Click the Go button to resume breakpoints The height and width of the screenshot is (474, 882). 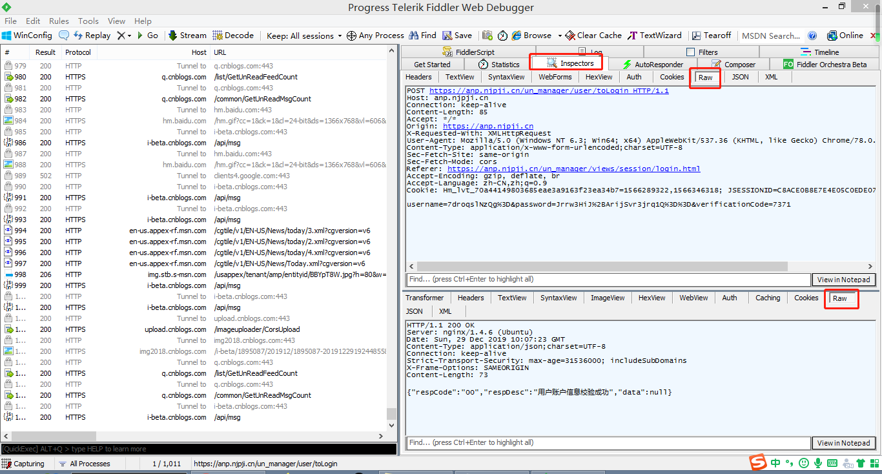point(148,35)
